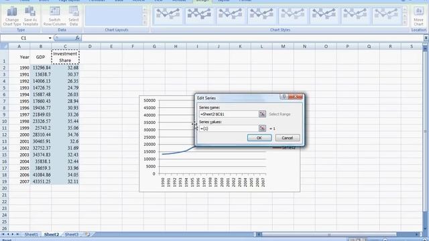Select row 10 header

pos(4,121)
